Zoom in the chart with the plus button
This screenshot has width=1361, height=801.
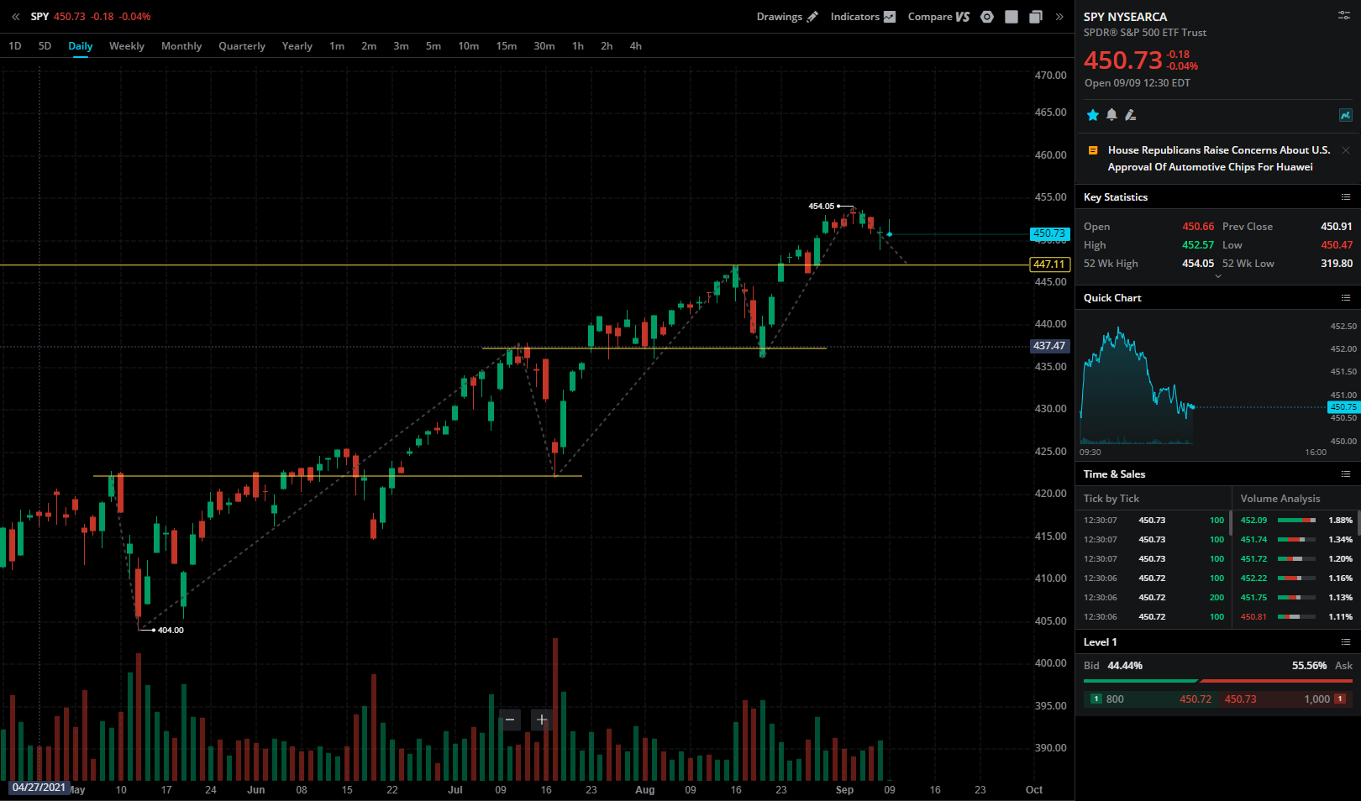click(542, 720)
